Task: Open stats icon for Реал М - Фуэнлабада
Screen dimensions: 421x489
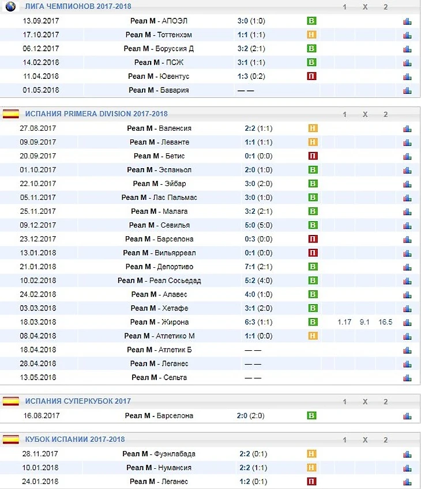Action: [407, 454]
